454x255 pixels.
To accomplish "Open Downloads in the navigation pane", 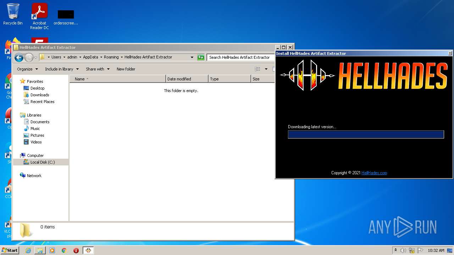I will point(40,95).
